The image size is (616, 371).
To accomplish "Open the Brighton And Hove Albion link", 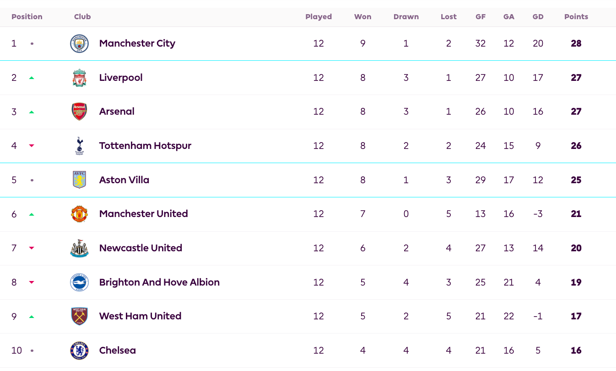I will [159, 282].
